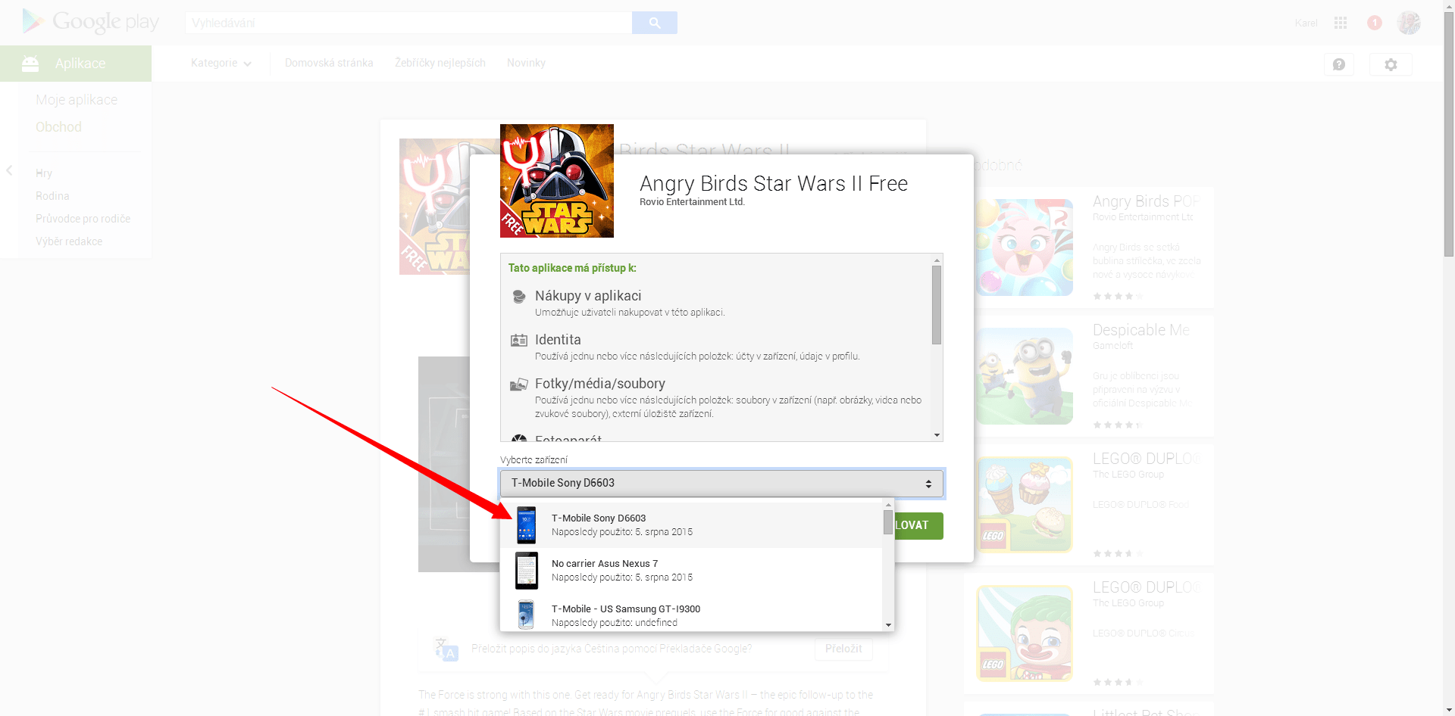Expand the Kategorie dropdown

[x=221, y=63]
